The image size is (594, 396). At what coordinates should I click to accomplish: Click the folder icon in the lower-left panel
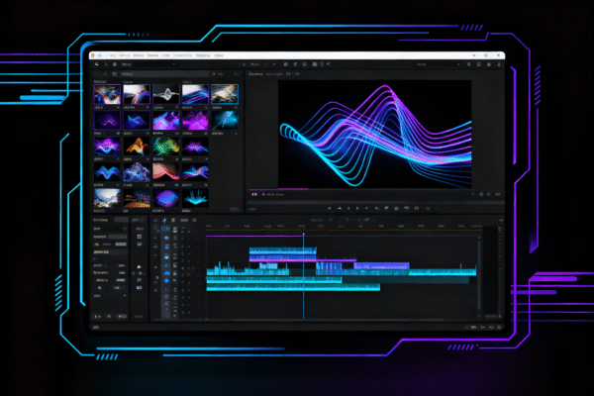141,268
